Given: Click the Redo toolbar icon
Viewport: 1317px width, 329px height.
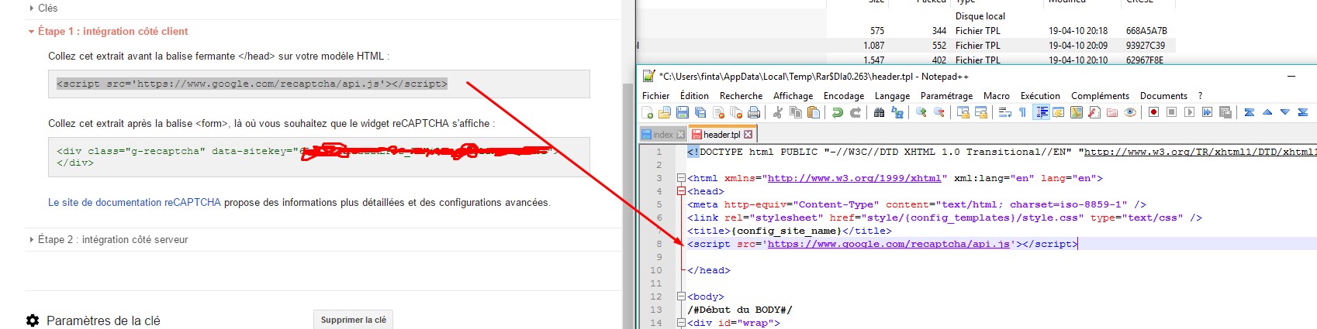Looking at the screenshot, I should tap(856, 112).
